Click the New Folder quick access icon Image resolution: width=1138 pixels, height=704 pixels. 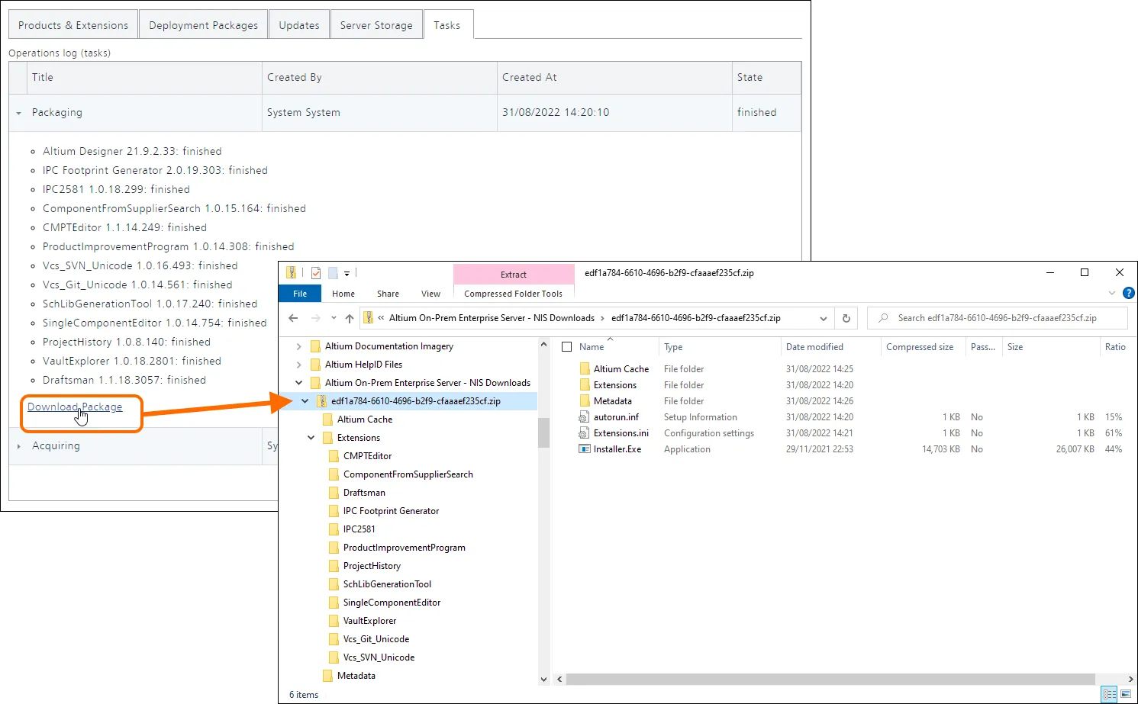click(333, 272)
